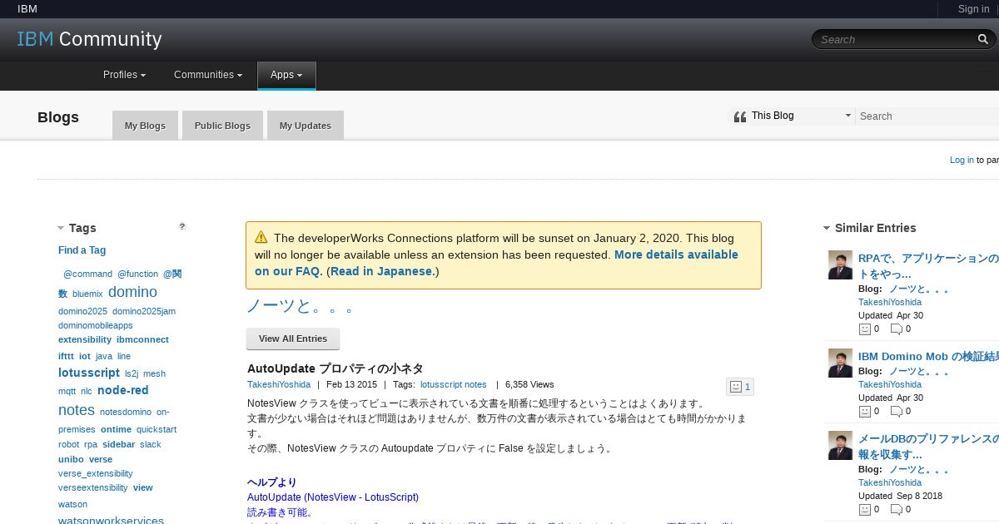Open the RPAで、アプリケーション similar entry
Image resolution: width=999 pixels, height=524 pixels.
pyautogui.click(x=928, y=266)
